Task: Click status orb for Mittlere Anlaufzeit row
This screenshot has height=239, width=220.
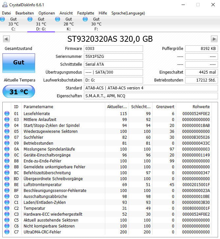Action: click(7, 120)
